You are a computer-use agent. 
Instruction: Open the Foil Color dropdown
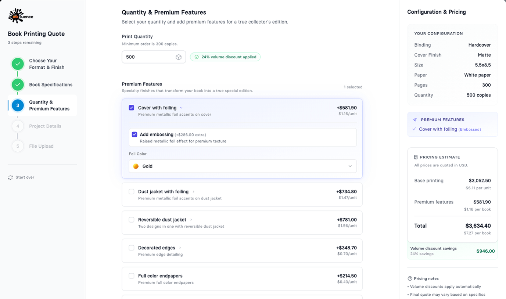click(x=243, y=166)
